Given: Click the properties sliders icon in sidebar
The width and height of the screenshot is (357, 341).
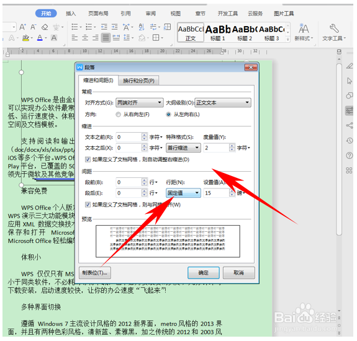Looking at the screenshot, I should [350, 111].
